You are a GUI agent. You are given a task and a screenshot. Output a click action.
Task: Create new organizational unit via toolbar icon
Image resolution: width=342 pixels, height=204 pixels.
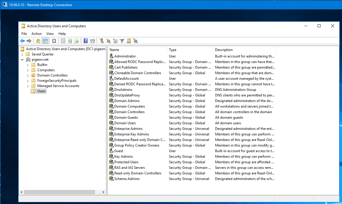tap(115, 41)
